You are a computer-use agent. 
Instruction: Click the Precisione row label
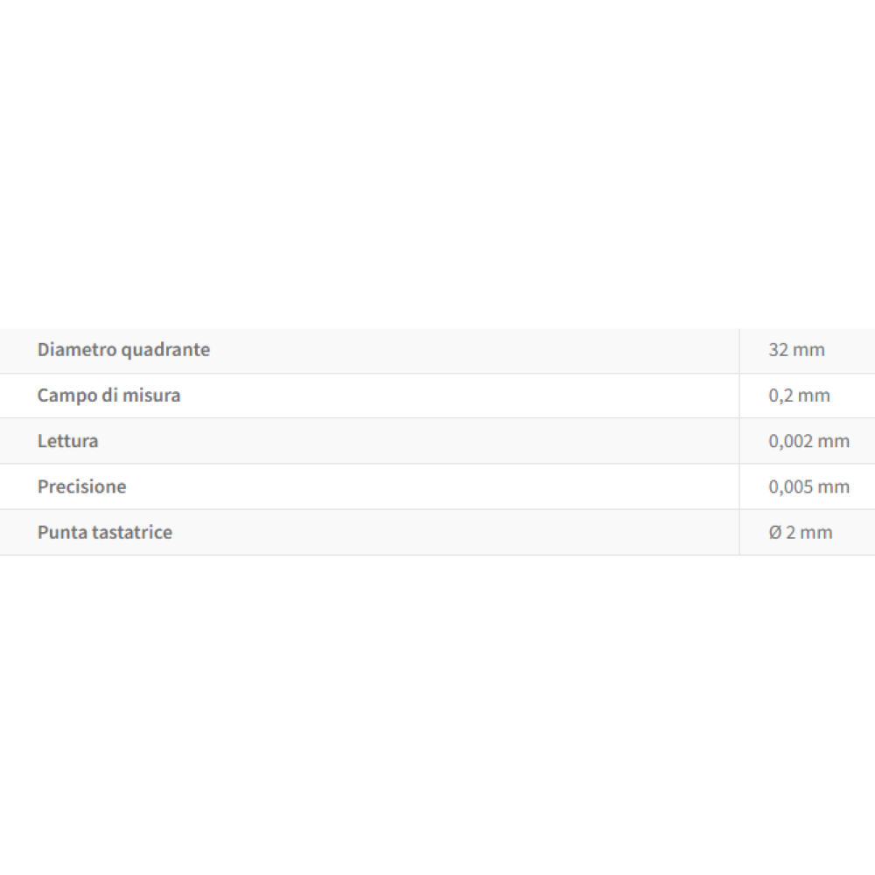pyautogui.click(x=82, y=486)
